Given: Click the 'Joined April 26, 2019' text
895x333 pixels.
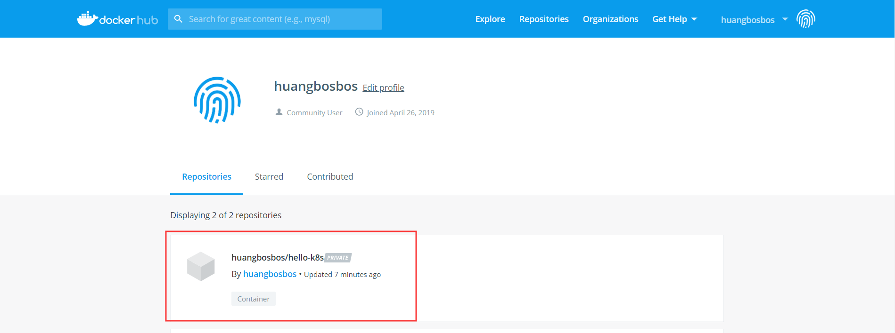Looking at the screenshot, I should click(x=401, y=112).
